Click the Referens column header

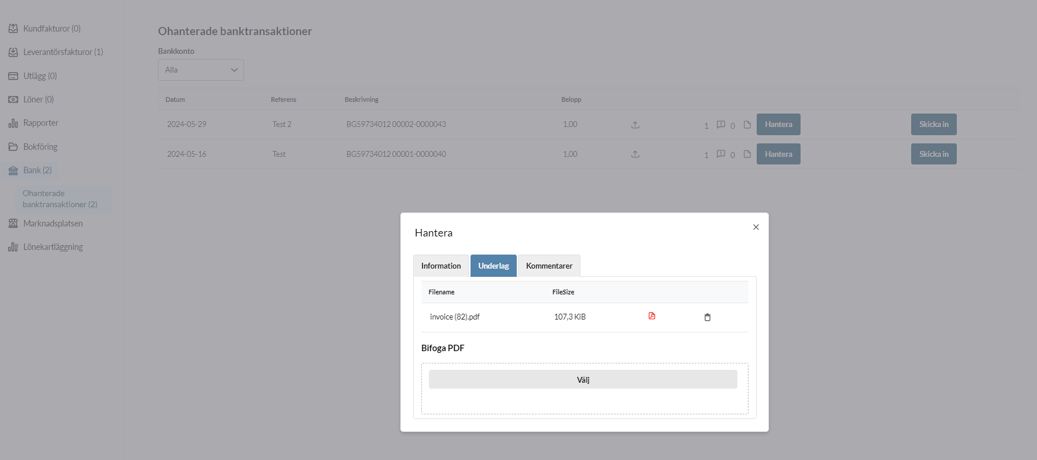click(283, 99)
